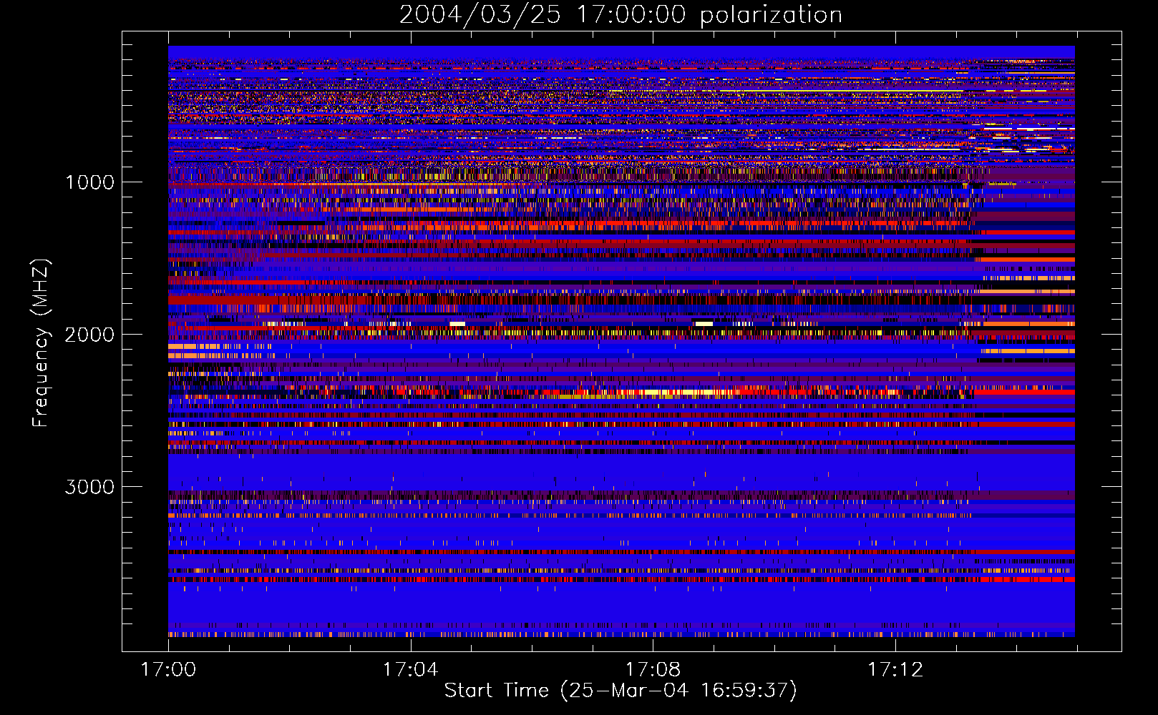Screen dimensions: 1158x715
Task: Click the 17:04 time tick label
Action: 410,670
